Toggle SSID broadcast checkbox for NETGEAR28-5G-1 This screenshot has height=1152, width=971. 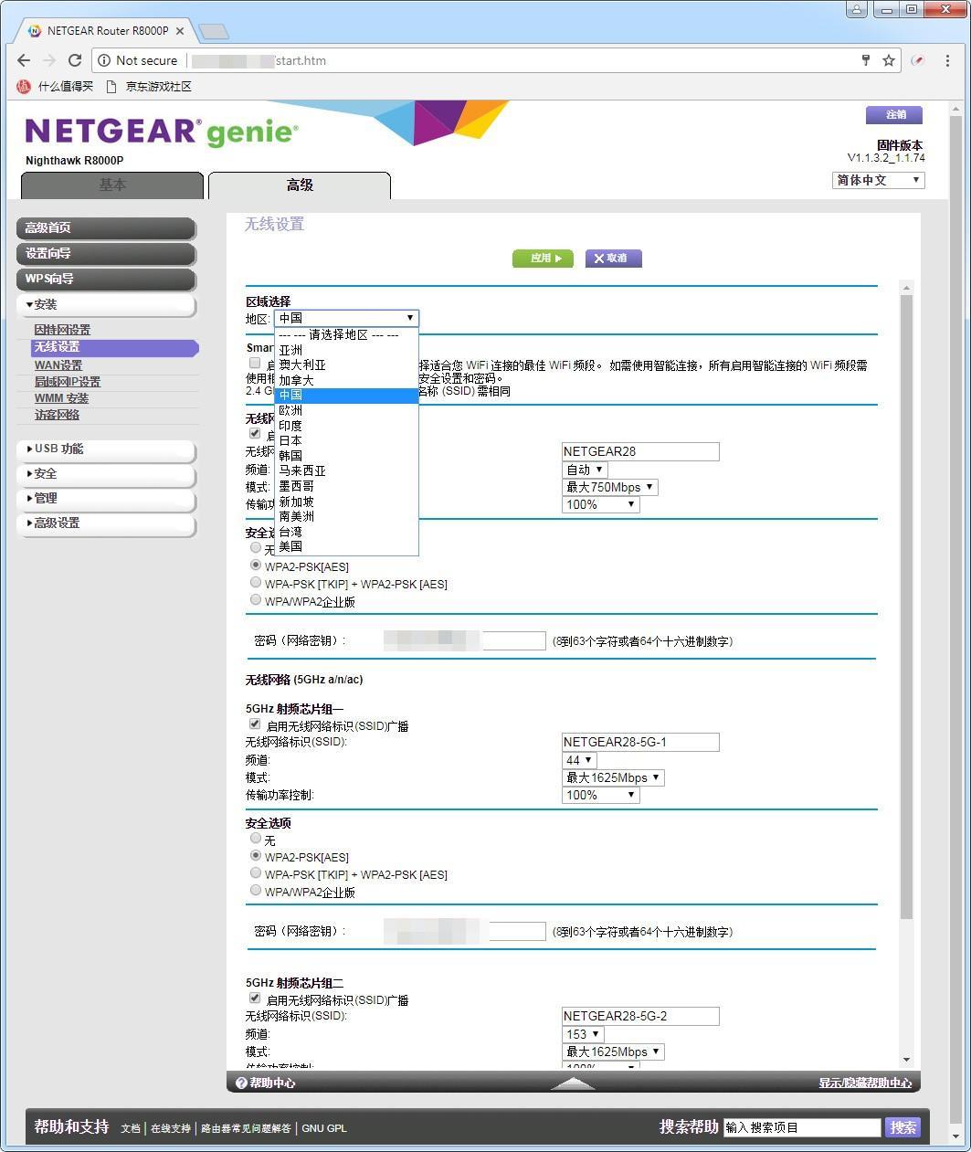[255, 724]
